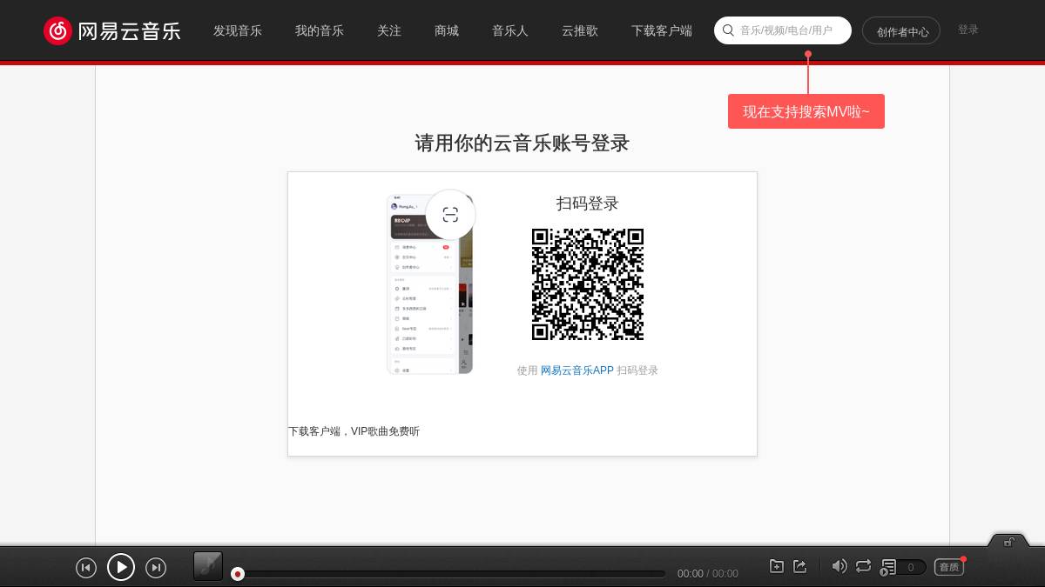Open the playlist queue icon

889,567
